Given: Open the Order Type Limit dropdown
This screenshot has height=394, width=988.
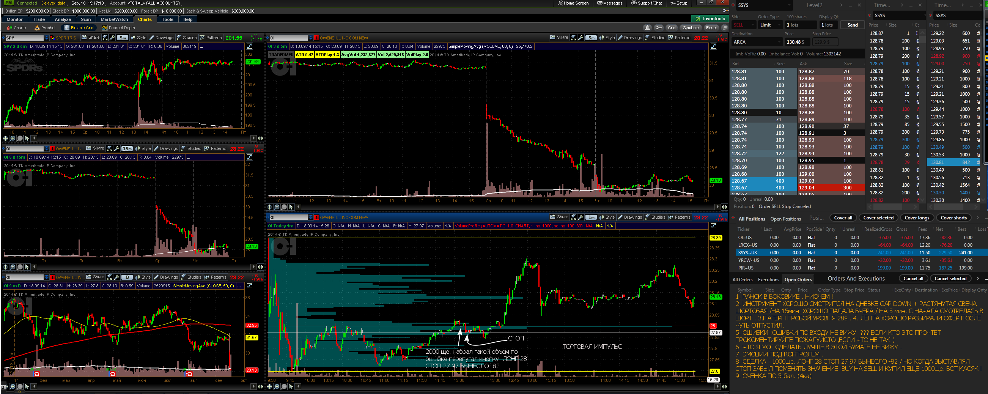Looking at the screenshot, I should pos(770,25).
